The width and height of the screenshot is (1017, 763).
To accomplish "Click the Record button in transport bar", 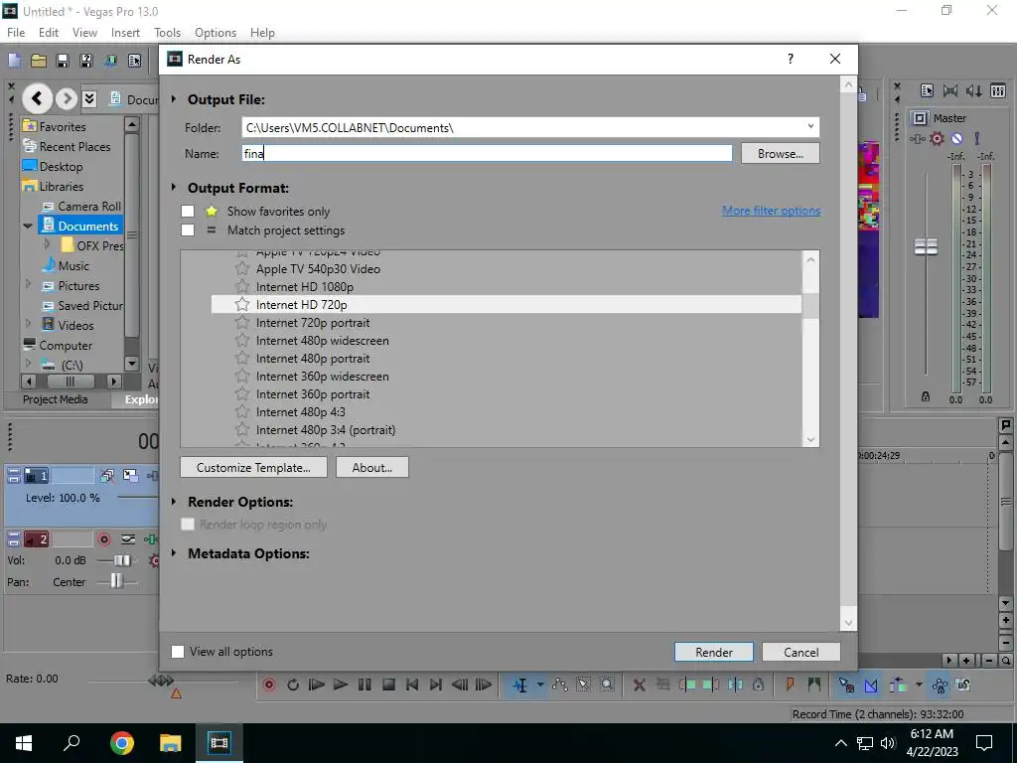I will point(269,685).
